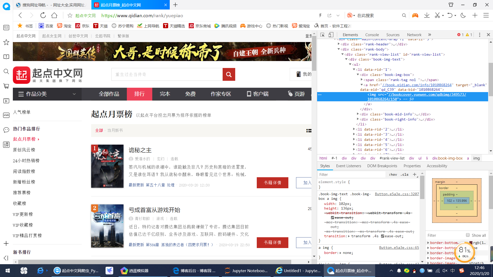The image size is (493, 277).
Task: Expand the book-mid-info div node
Action: pyautogui.click(x=358, y=114)
